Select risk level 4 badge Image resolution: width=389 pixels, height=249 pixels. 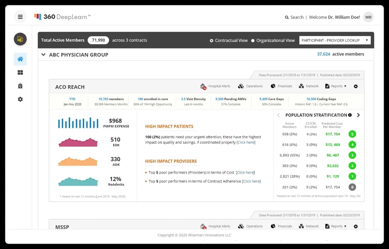tap(352, 145)
